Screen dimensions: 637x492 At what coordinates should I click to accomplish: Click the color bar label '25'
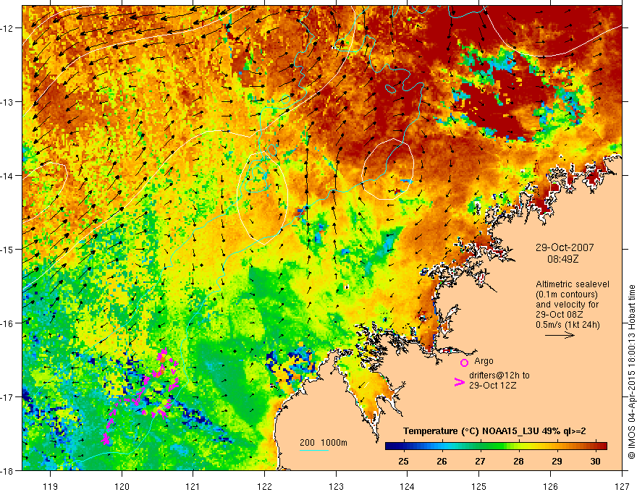point(403,462)
